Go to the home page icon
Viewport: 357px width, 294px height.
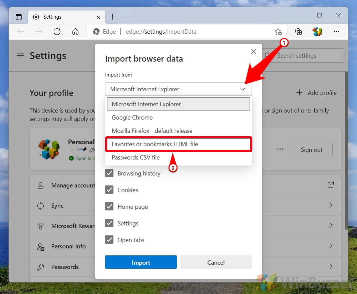75,32
